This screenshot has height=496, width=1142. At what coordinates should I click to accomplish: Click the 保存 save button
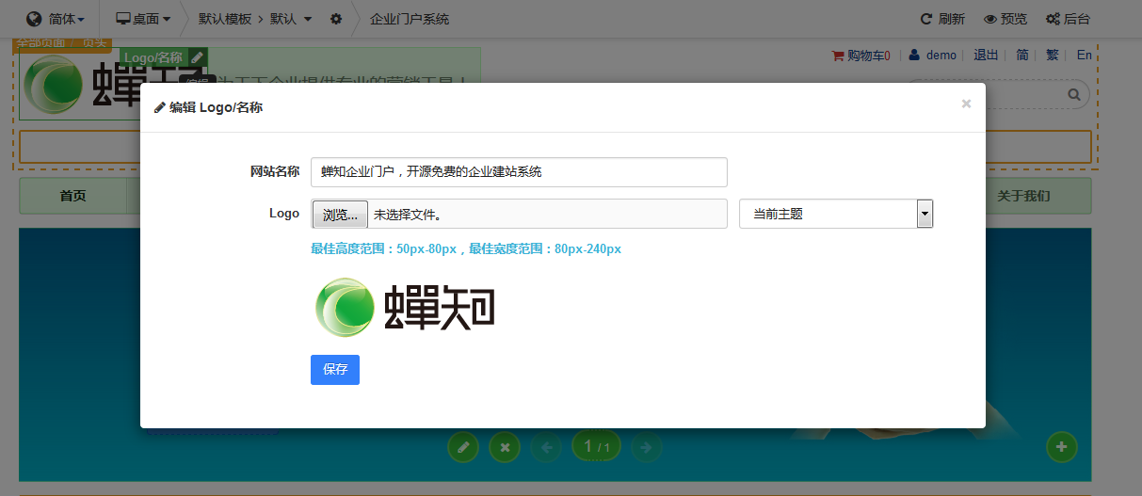pos(335,370)
